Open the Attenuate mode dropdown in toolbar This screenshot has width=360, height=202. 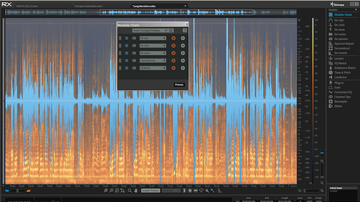(171, 190)
